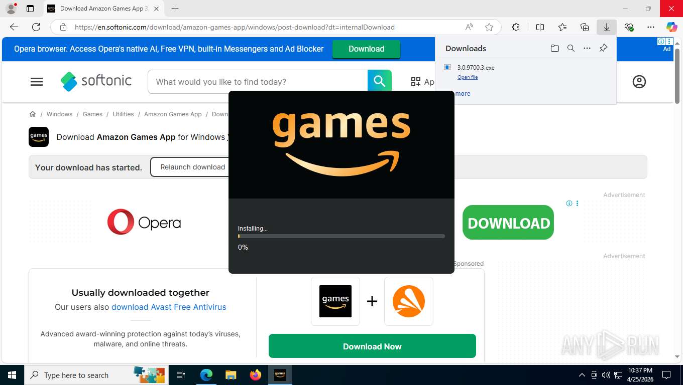
Task: Open download Avast Free Antivirus link
Action: pyautogui.click(x=169, y=307)
